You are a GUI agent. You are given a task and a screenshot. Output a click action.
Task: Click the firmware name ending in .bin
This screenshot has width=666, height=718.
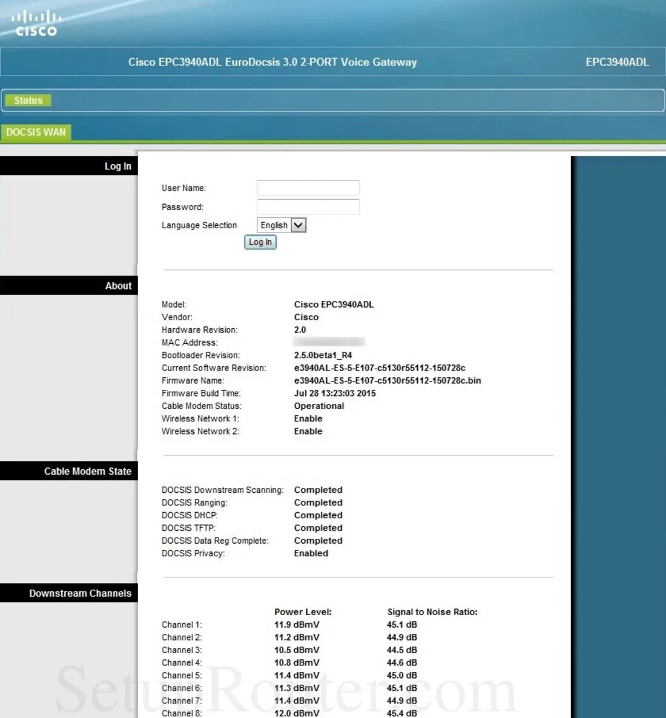click(x=387, y=381)
